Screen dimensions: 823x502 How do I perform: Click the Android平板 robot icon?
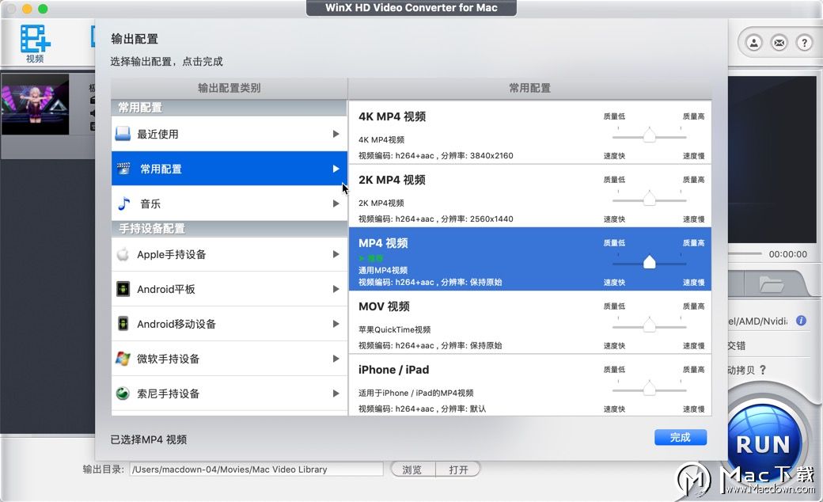coord(123,289)
